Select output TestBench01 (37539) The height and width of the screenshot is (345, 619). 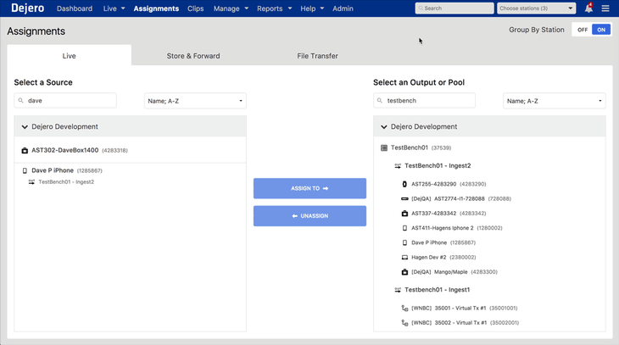tap(421, 147)
